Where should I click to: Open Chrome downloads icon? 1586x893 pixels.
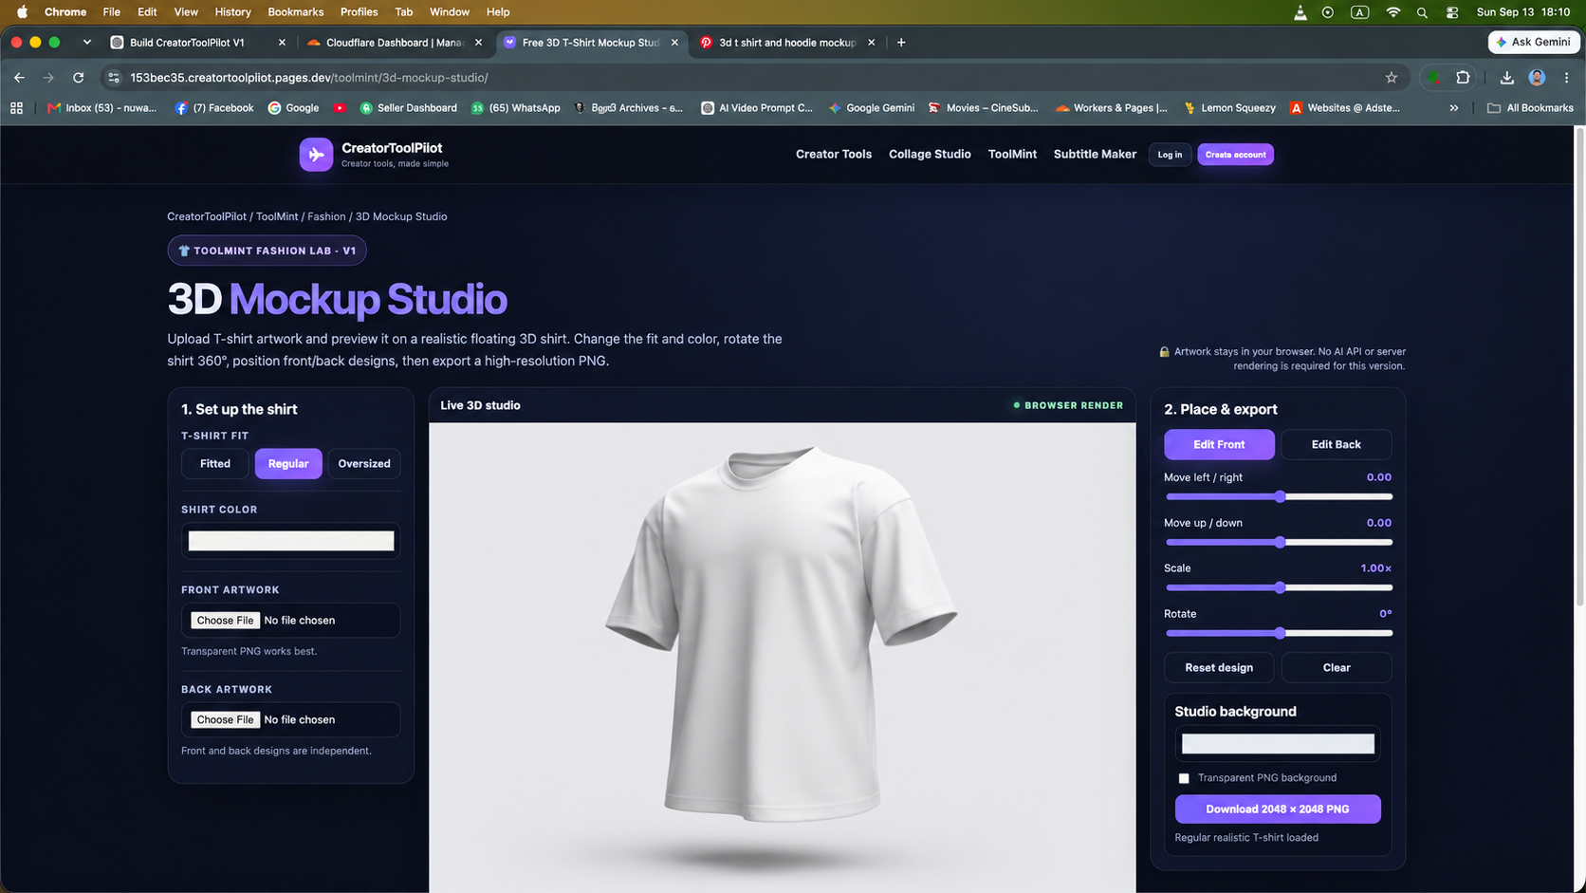click(x=1506, y=78)
